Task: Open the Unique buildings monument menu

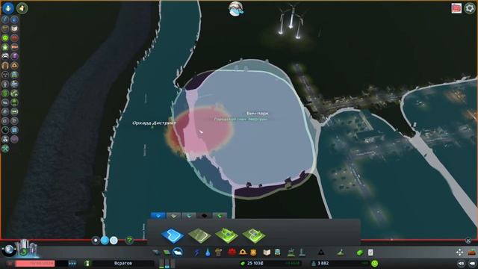Action: (x=302, y=253)
